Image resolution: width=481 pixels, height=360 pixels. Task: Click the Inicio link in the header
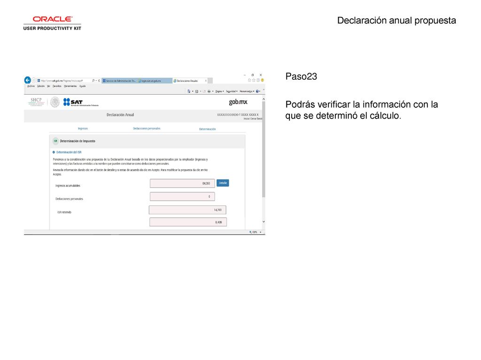[246, 119]
